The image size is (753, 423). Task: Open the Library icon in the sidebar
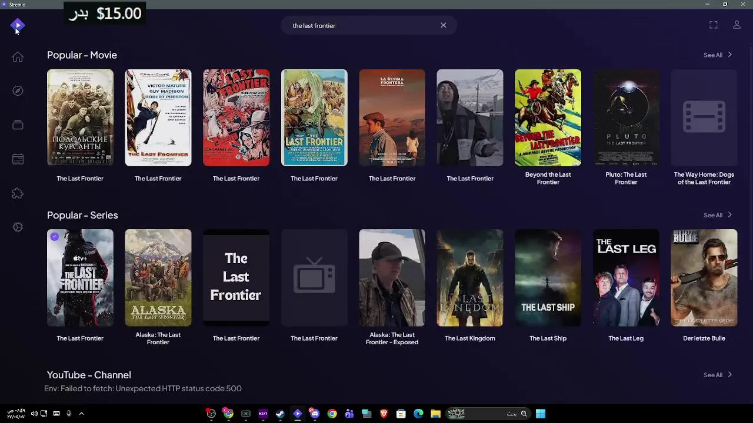tap(18, 125)
